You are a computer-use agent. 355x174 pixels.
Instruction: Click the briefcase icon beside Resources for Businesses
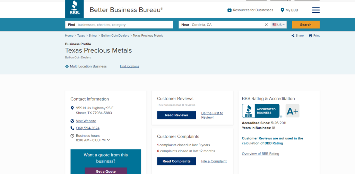click(x=230, y=10)
